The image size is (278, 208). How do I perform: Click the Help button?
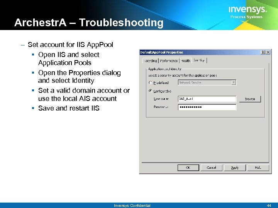point(258,168)
